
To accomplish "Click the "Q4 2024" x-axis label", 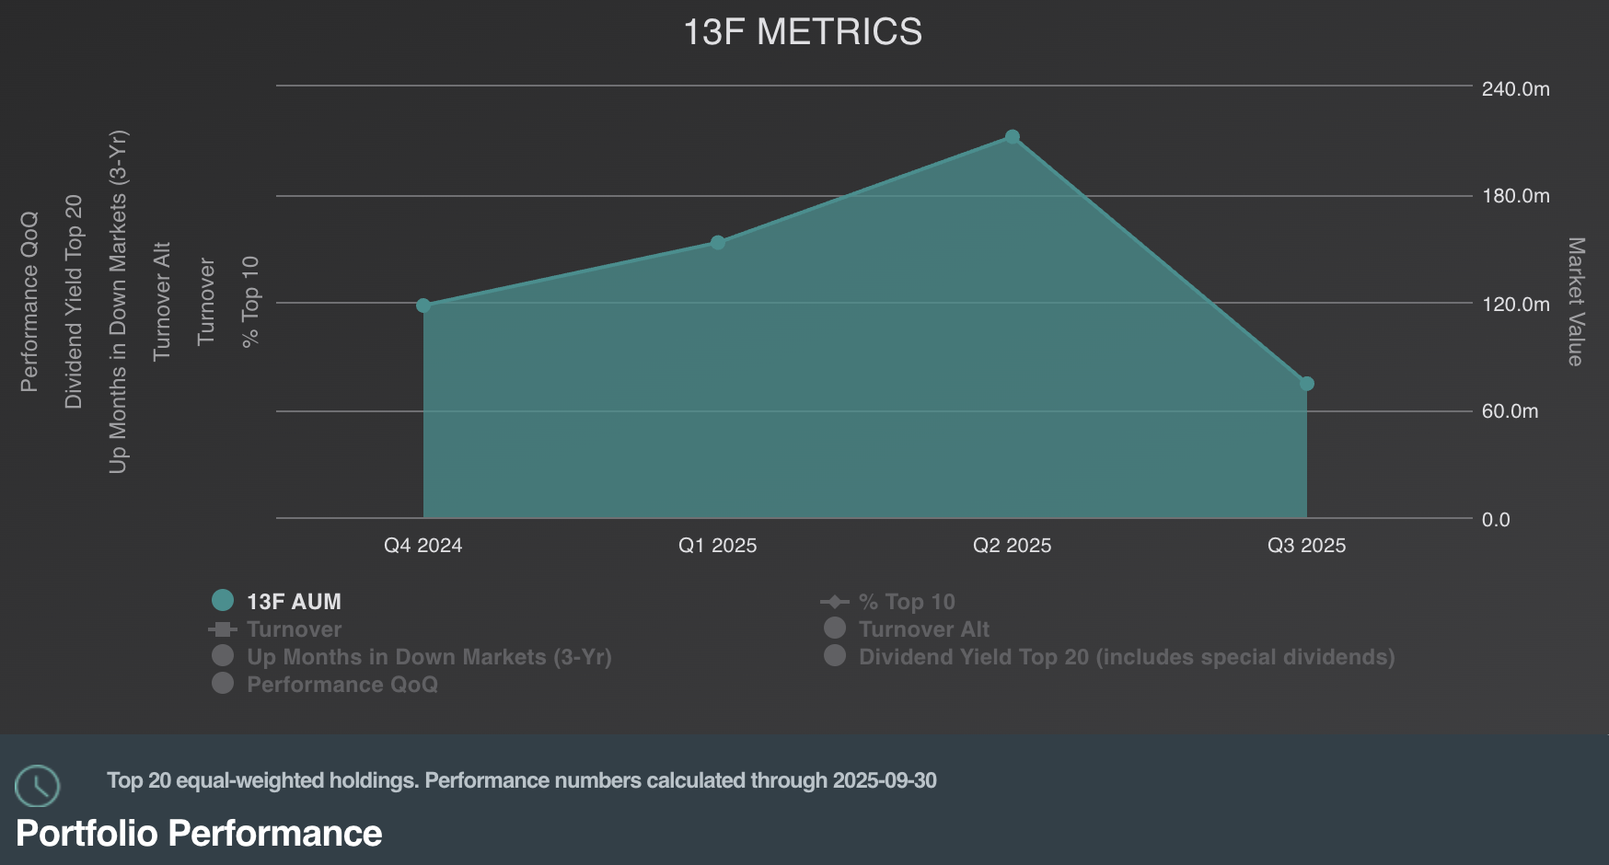I will tap(423, 546).
